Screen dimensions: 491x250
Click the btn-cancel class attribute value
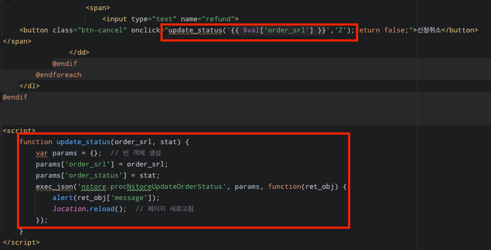tap(102, 30)
